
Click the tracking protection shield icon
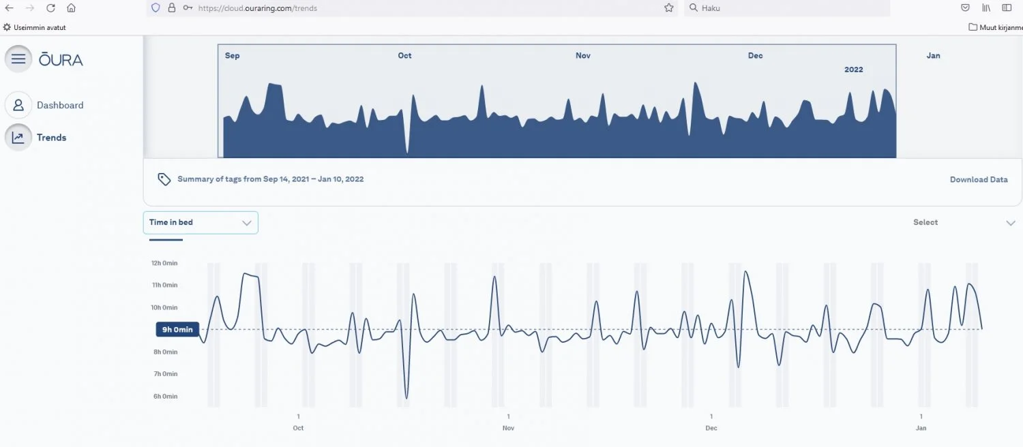(155, 8)
